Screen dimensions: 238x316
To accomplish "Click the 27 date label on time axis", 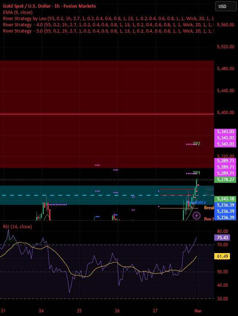I will pos(155,311).
